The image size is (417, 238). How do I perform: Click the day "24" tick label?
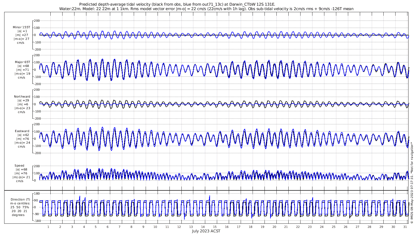(321, 227)
